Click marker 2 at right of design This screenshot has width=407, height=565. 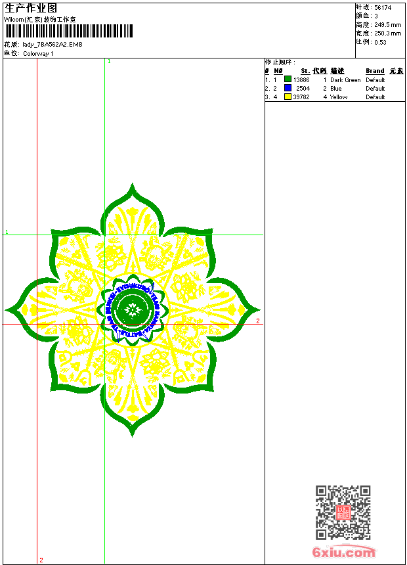(258, 321)
